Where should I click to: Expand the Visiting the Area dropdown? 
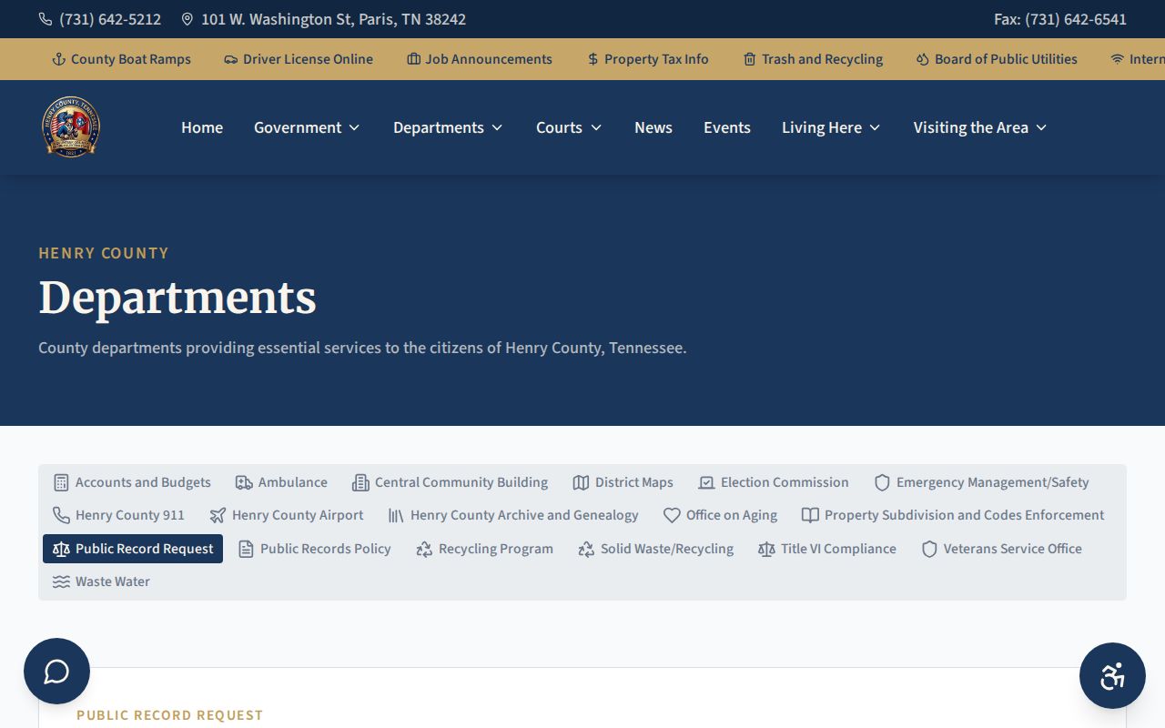coord(980,127)
